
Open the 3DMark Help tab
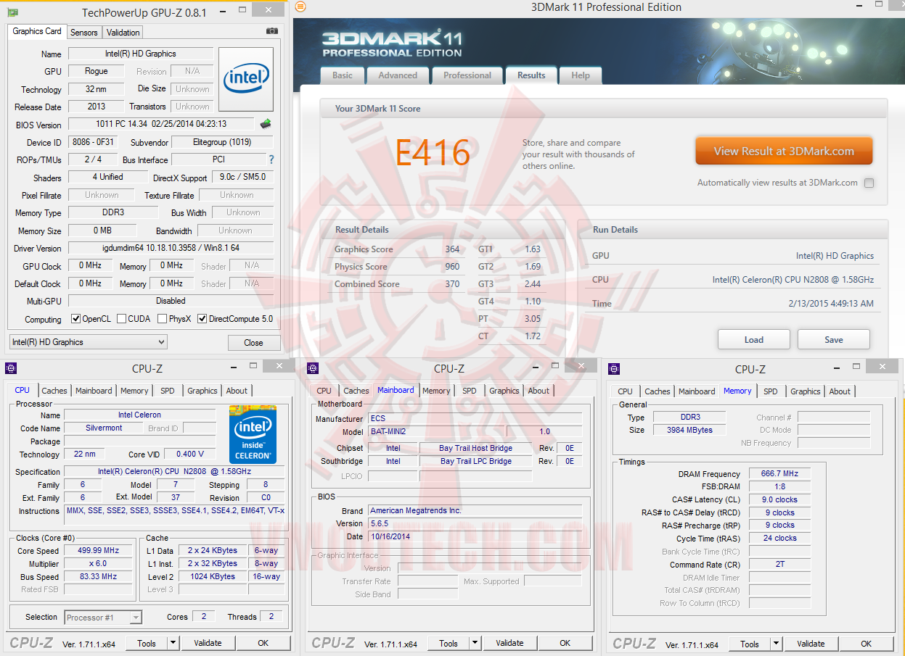coord(581,75)
